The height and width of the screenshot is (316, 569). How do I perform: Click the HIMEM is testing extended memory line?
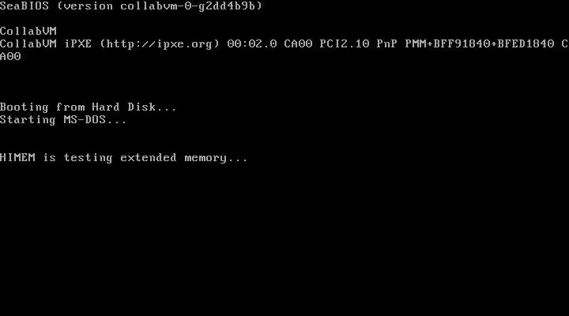pyautogui.click(x=124, y=158)
